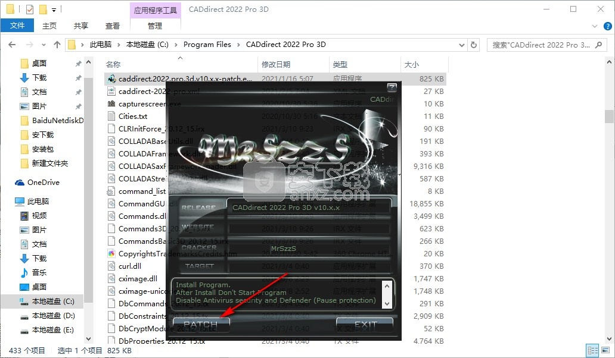Click the PATCH button in the patcher

coord(201,325)
